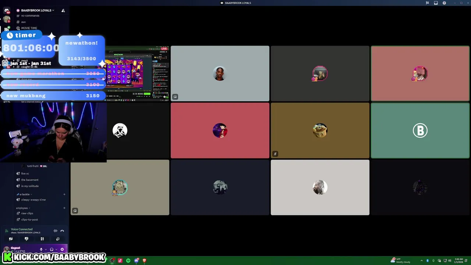Open Discord direct messages home icon
This screenshot has height=265, width=471.
click(6, 10)
